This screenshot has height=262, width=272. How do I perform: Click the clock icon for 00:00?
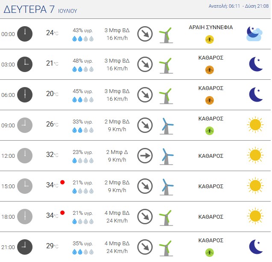click(25, 34)
